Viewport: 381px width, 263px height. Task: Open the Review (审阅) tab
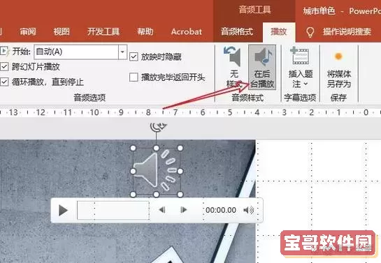[28, 32]
